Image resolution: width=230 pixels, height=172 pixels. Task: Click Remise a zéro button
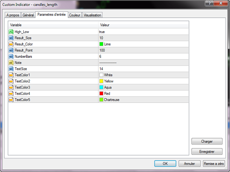pyautogui.click(x=214, y=163)
